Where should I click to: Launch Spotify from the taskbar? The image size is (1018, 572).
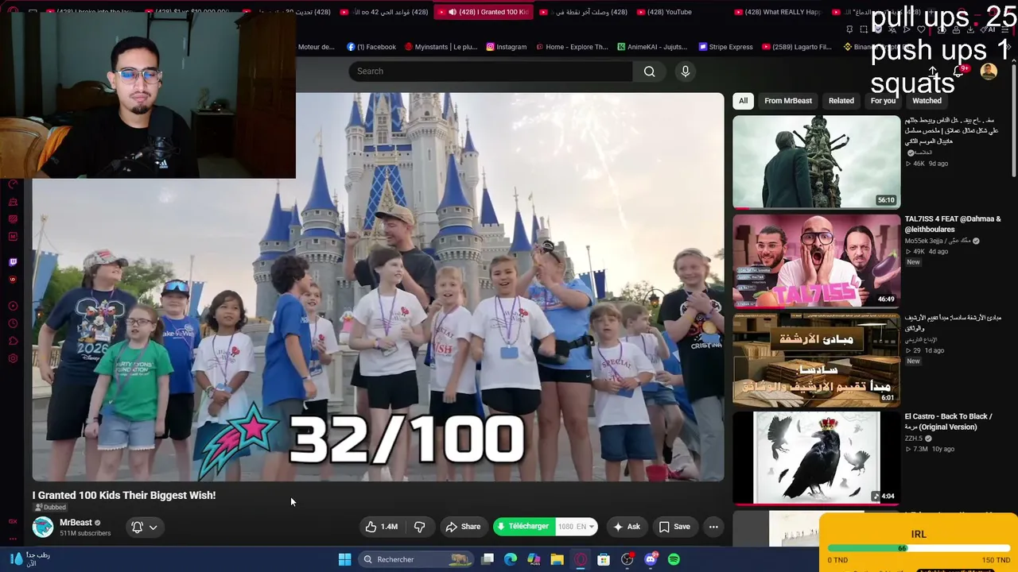pos(674,559)
